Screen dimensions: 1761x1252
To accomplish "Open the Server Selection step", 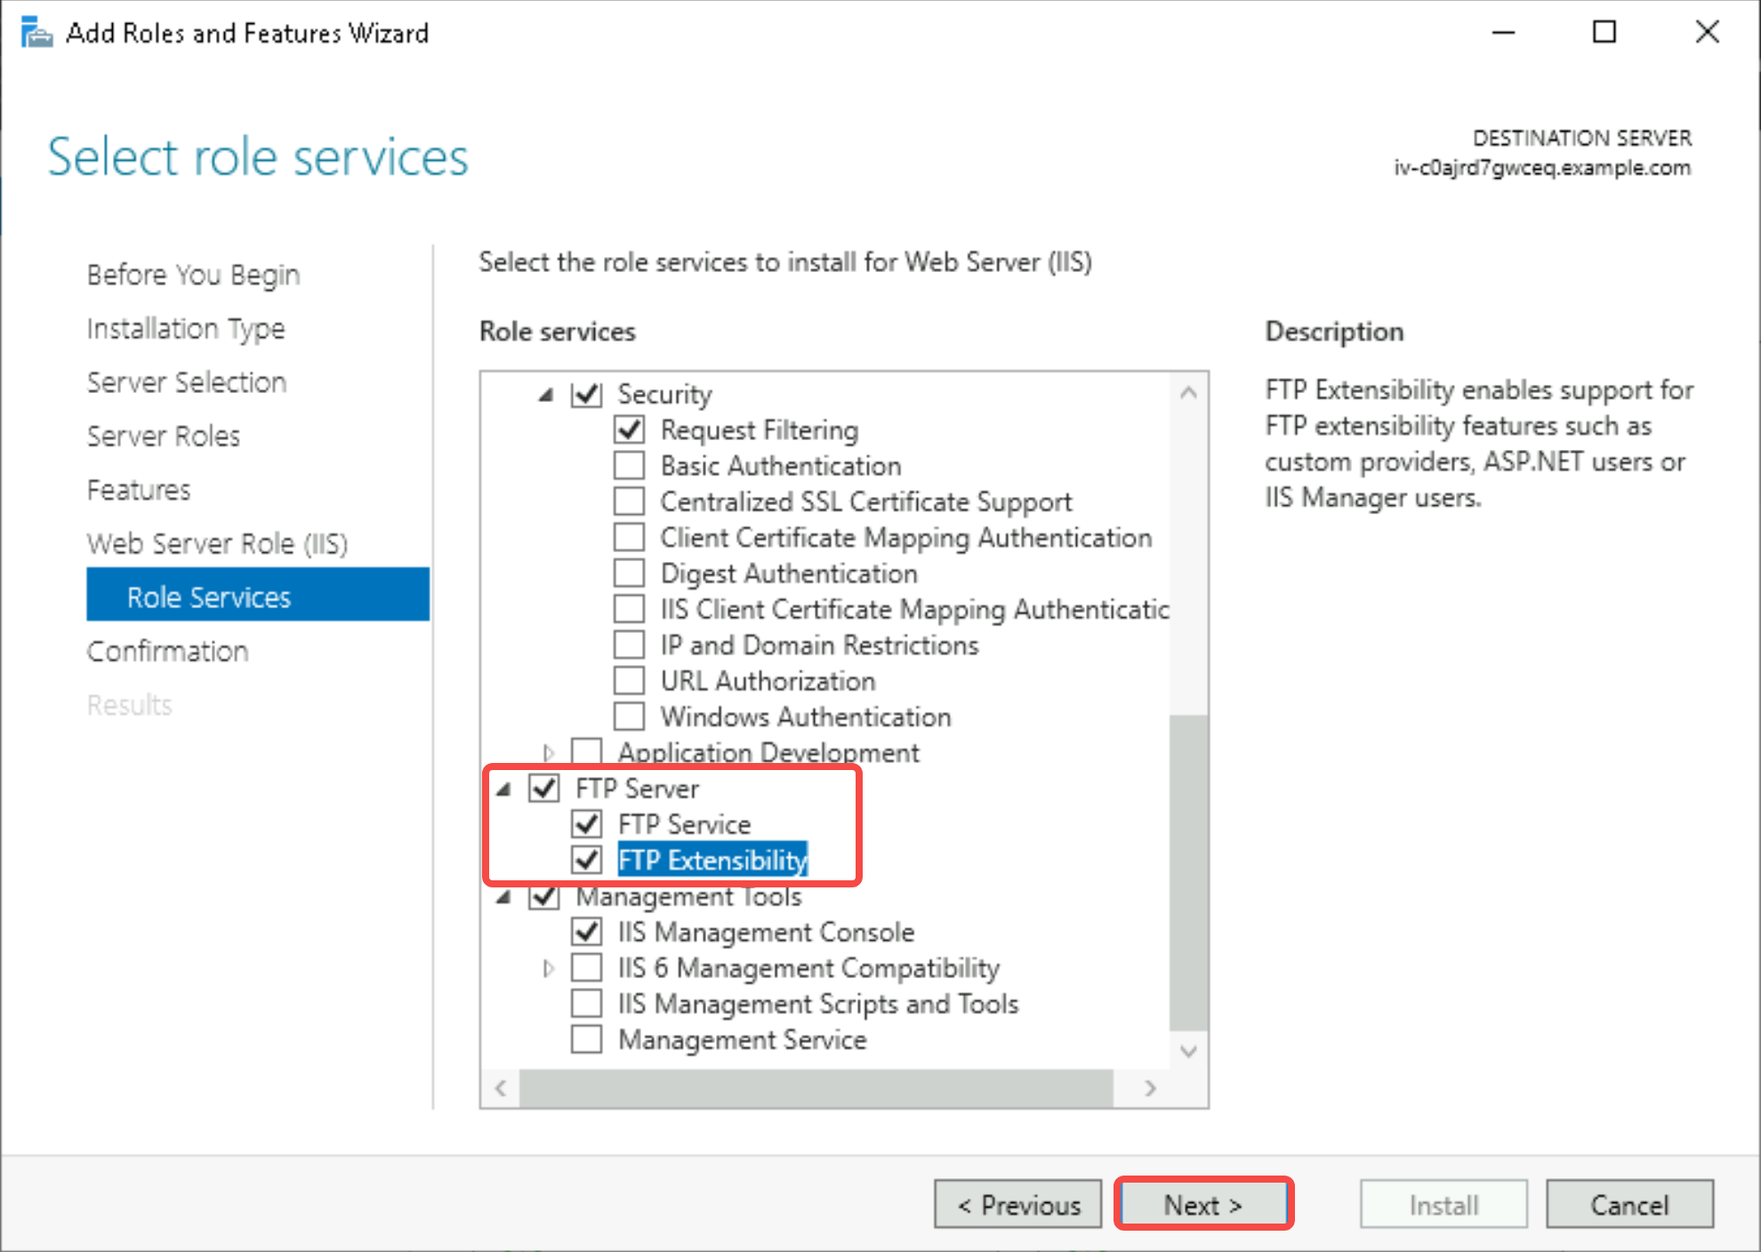I will (x=187, y=382).
